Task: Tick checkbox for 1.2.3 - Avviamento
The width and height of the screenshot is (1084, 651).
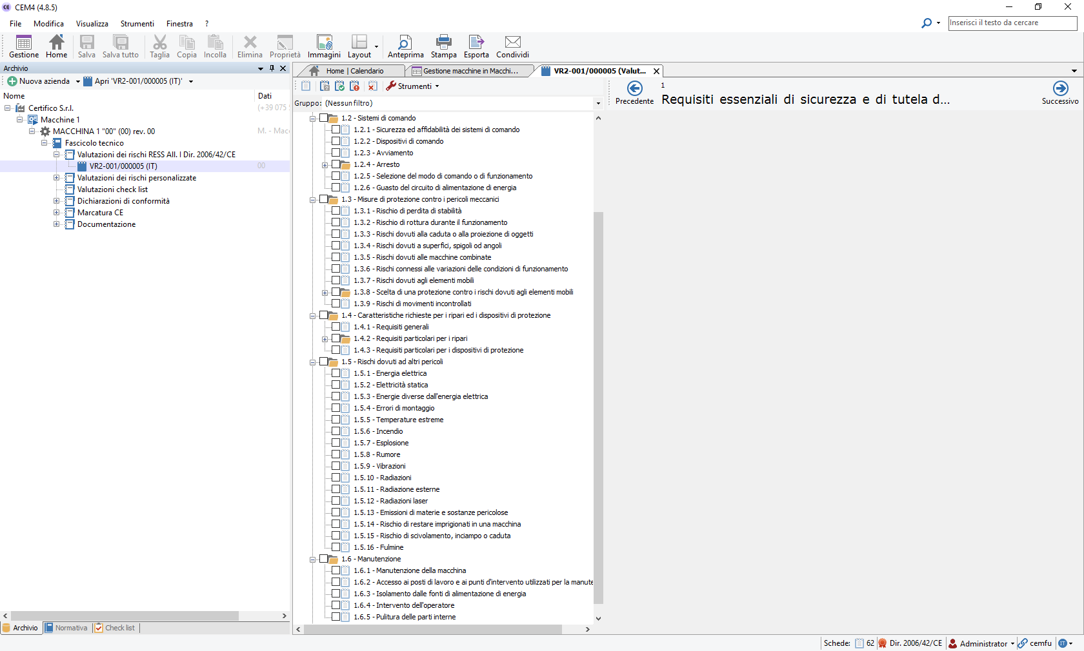Action: (336, 153)
